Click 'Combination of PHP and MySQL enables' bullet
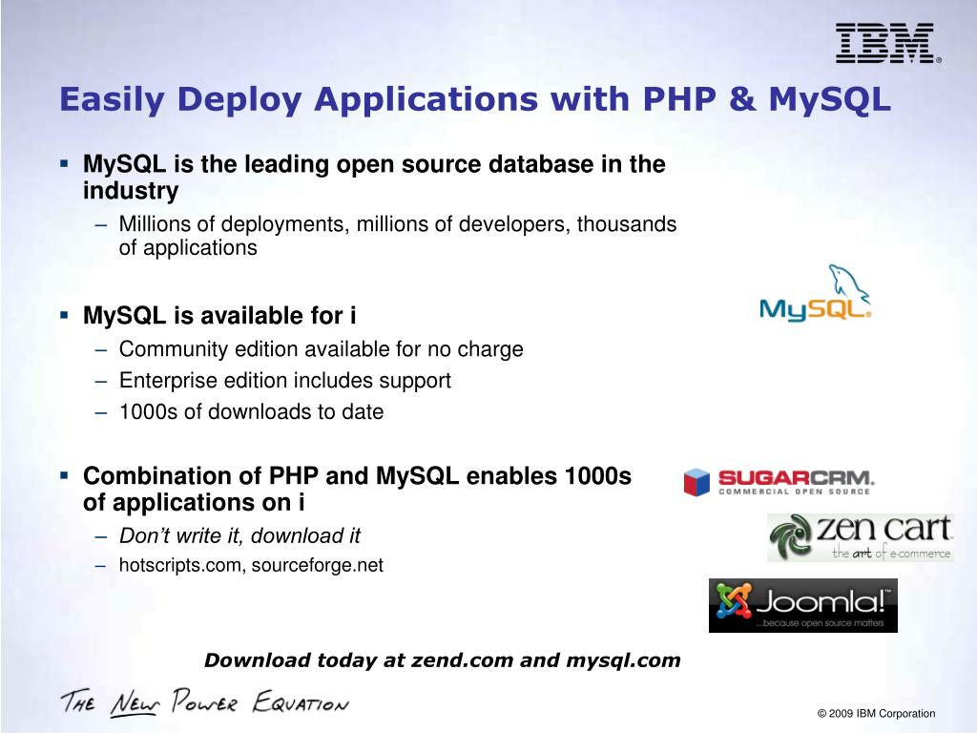This screenshot has width=977, height=733. pyautogui.click(x=357, y=489)
